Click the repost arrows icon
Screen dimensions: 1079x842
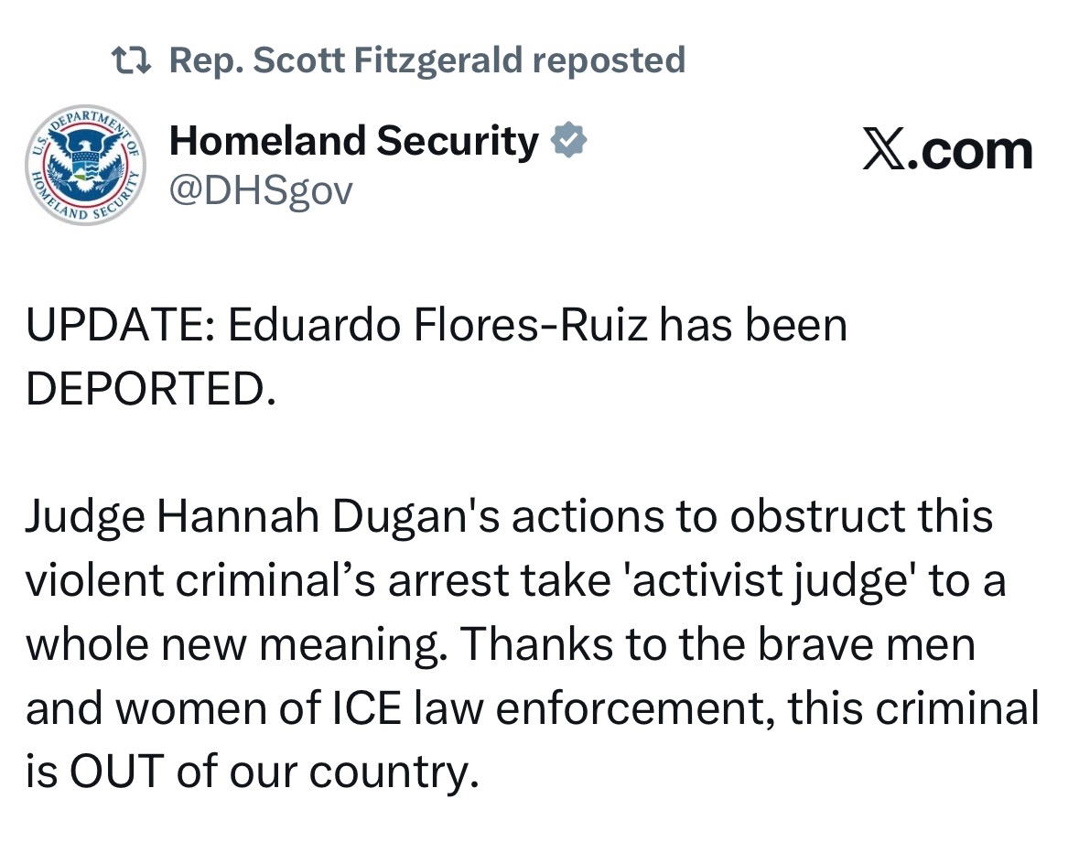point(132,61)
